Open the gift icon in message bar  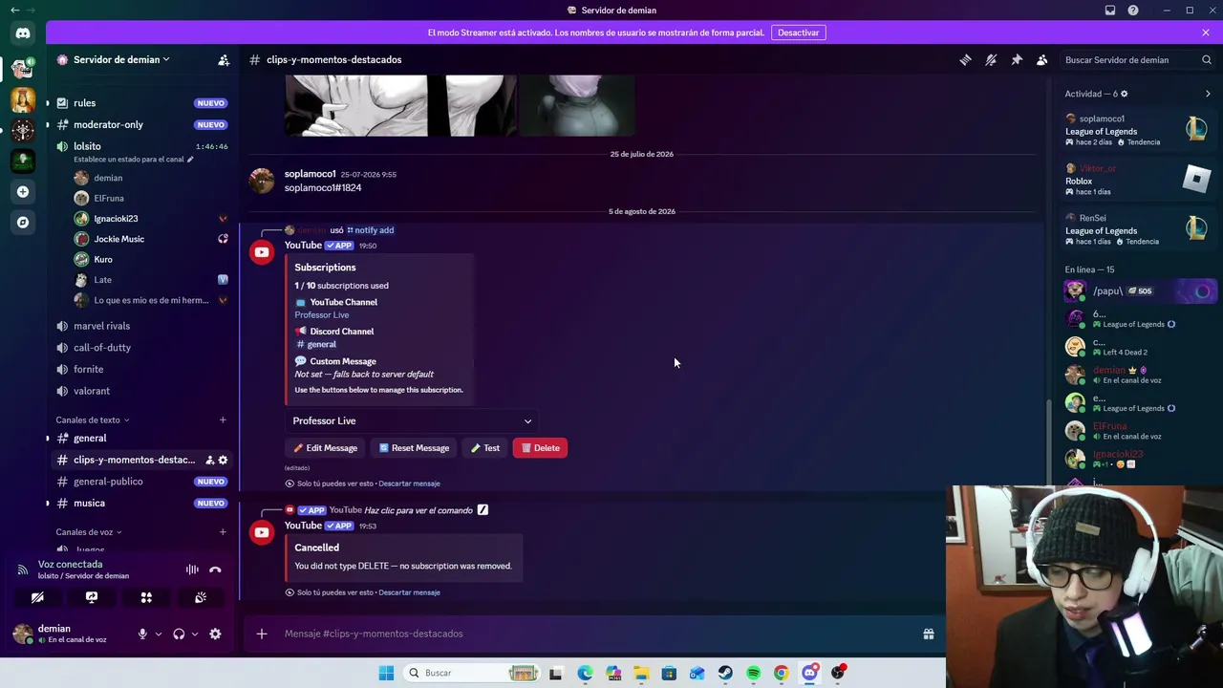(x=928, y=634)
